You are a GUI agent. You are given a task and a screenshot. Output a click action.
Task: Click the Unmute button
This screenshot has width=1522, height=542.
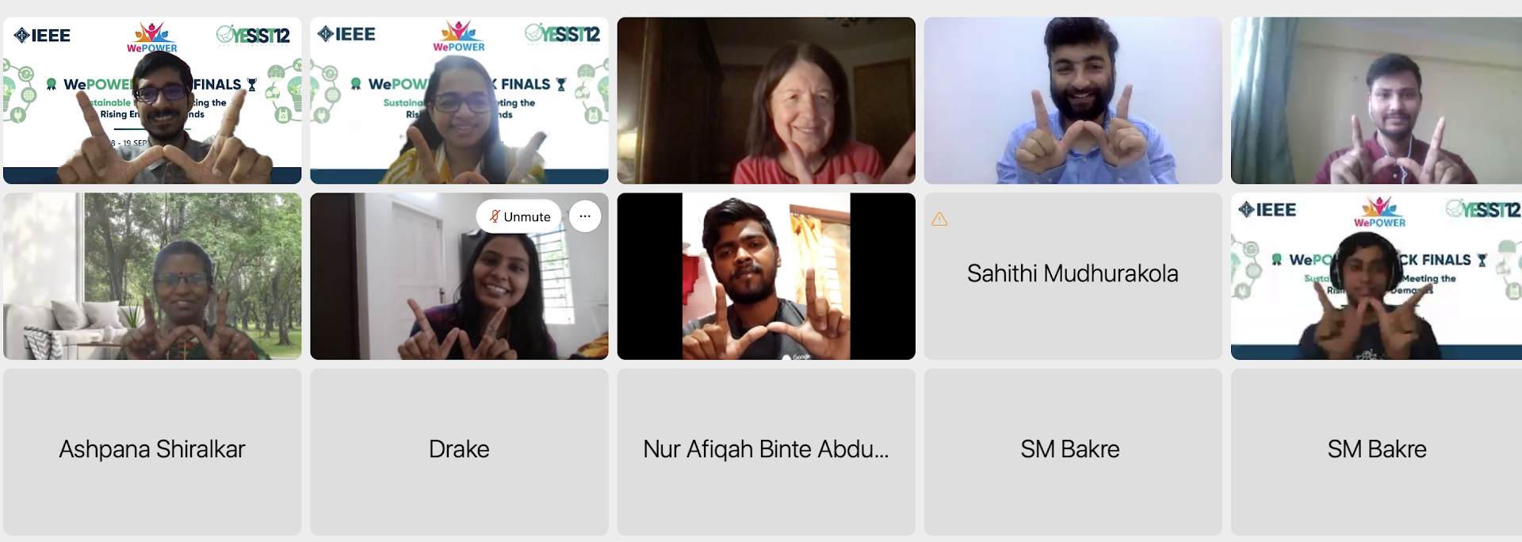click(519, 216)
